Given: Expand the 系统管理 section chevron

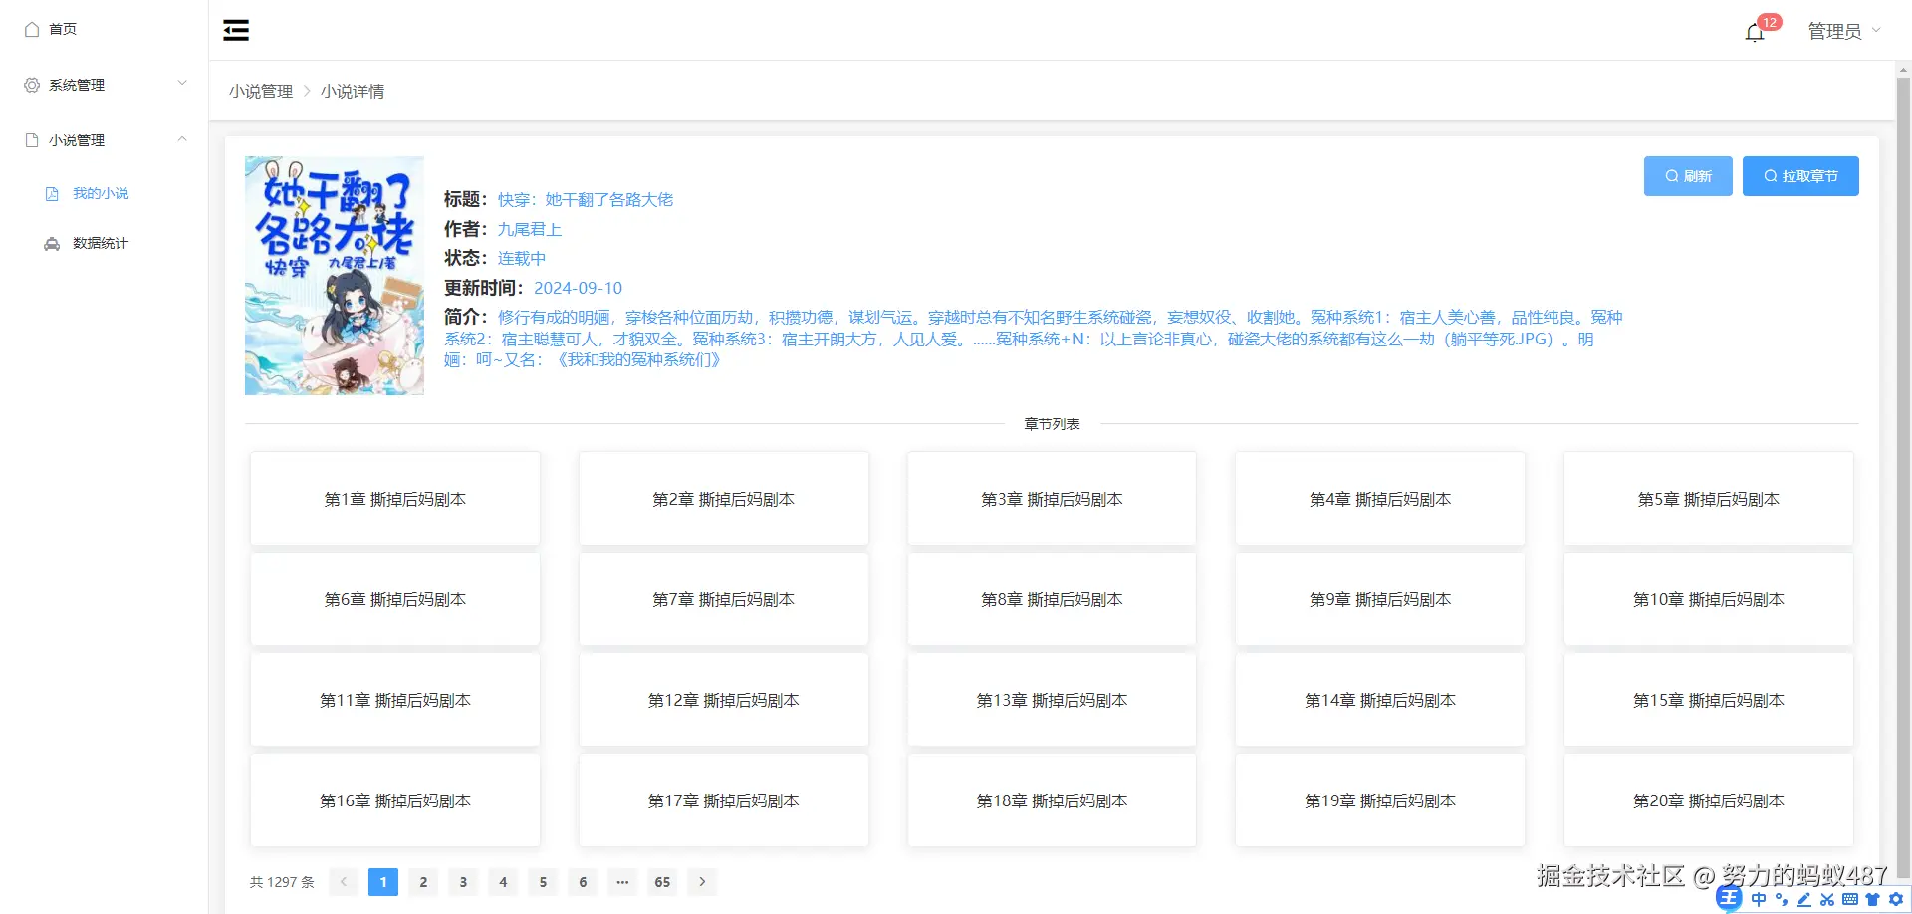Looking at the screenshot, I should tap(181, 84).
